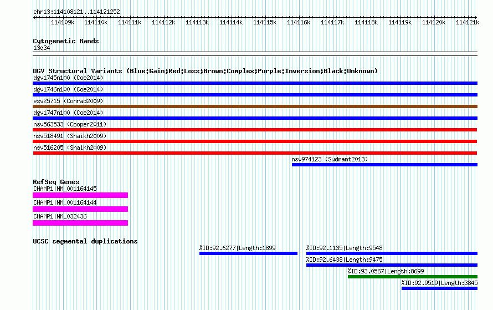Click the CHAMP1|NM_001164144 label
Screen dimensions: 493x310
pyautogui.click(x=65, y=202)
